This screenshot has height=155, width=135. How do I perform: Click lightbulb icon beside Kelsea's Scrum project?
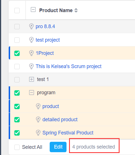point(31,66)
